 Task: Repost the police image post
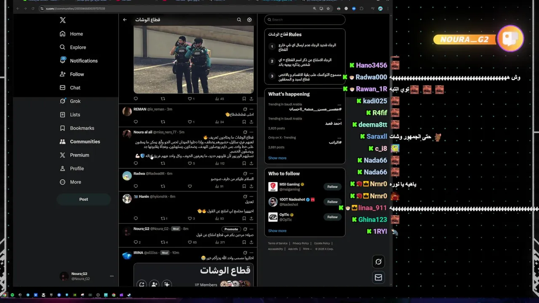163,98
